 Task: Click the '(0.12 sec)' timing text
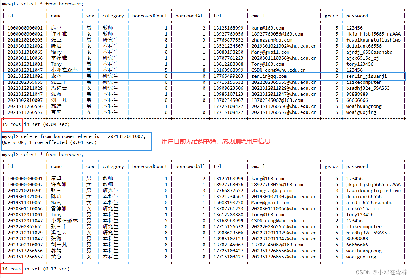[56, 269]
